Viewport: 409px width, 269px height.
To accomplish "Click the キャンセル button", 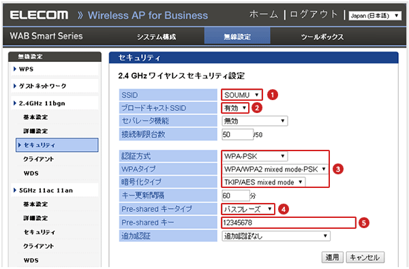I will coord(365,257).
